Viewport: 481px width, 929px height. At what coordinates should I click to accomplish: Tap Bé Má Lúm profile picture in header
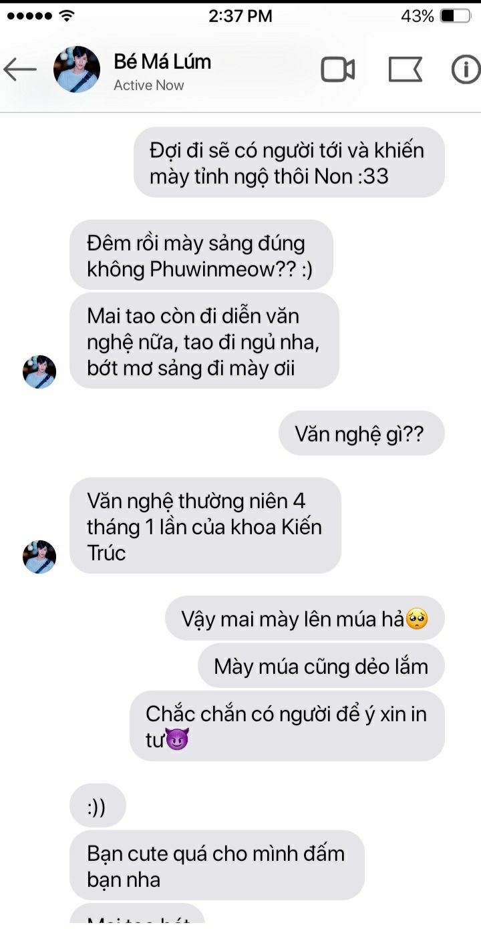77,69
